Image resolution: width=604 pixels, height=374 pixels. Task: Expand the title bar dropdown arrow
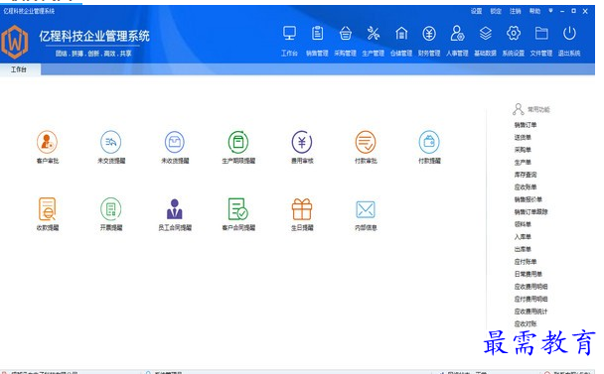pos(550,11)
